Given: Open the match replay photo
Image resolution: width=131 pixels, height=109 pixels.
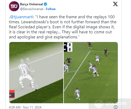Looking at the screenshot, I should (x=91, y=72).
